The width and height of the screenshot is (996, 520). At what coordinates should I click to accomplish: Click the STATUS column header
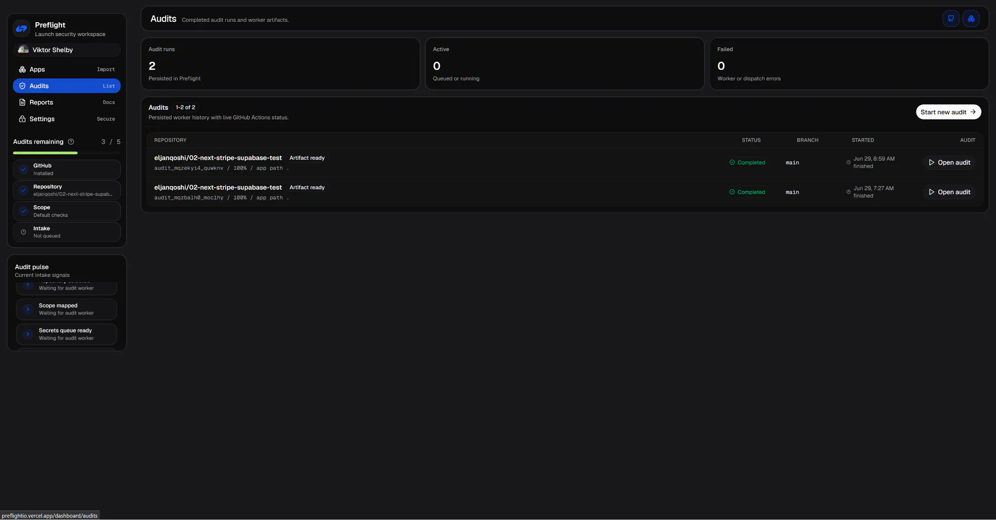(751, 140)
